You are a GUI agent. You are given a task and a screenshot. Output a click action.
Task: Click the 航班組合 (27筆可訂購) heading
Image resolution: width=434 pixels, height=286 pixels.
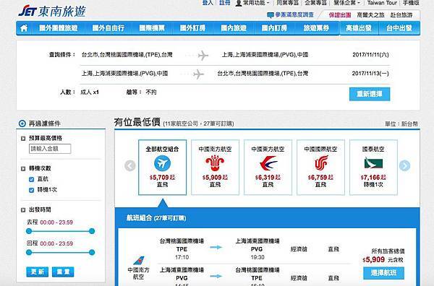coord(156,218)
